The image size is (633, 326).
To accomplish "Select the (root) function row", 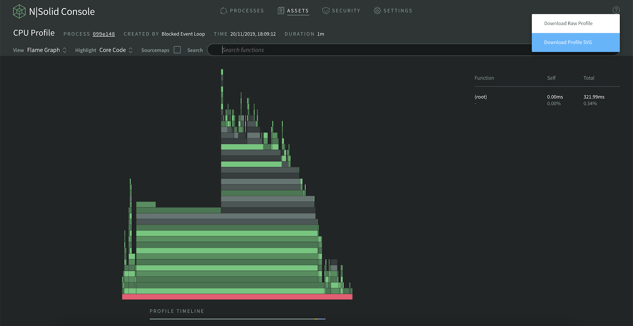I will click(x=547, y=100).
